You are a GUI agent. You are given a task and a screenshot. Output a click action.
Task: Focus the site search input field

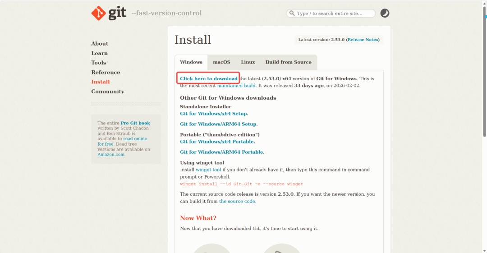pos(331,14)
